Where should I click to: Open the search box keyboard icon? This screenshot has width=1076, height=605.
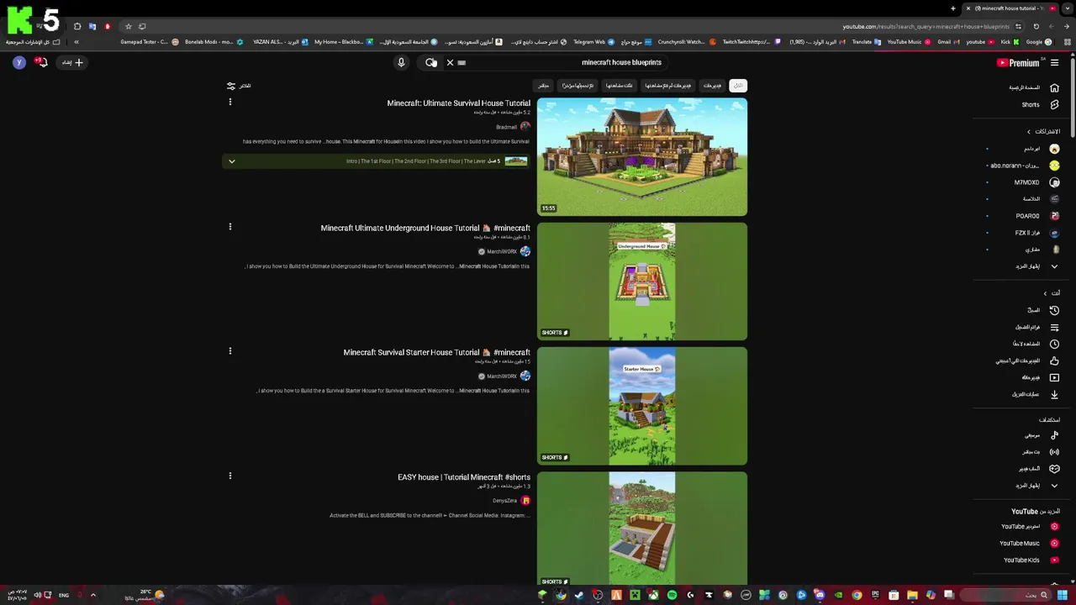[462, 62]
